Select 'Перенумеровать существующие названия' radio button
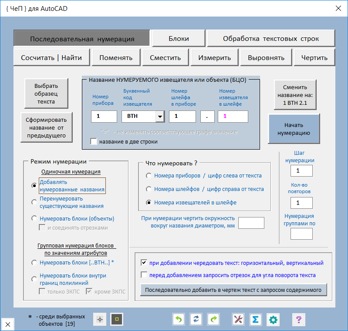Screen dimensions: 348x331 34,202
